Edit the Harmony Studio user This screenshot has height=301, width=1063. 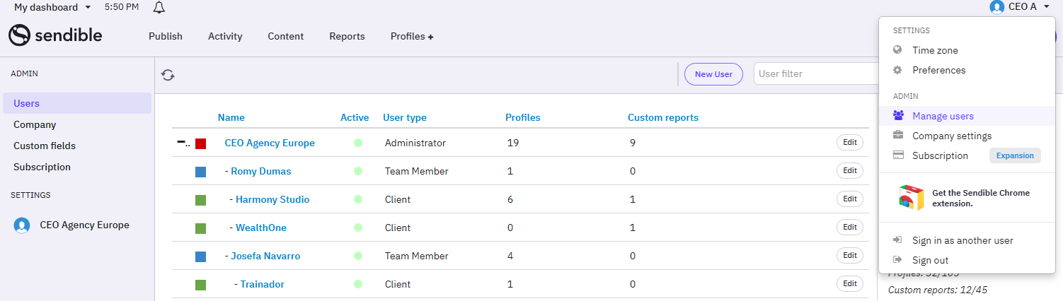850,199
